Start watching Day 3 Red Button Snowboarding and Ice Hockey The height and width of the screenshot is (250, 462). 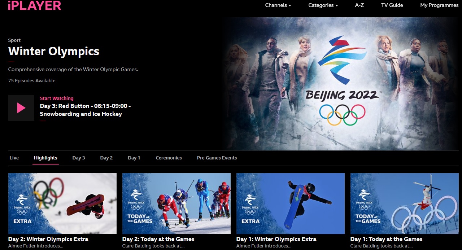click(85, 110)
